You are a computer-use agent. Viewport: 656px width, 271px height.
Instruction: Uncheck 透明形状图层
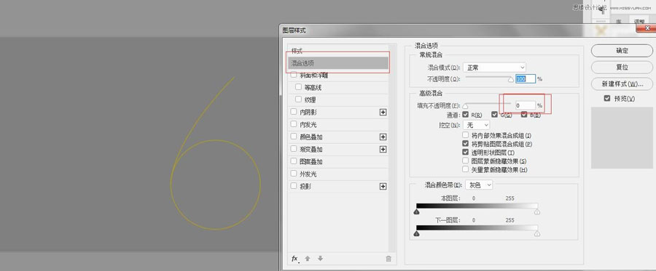[x=465, y=153]
